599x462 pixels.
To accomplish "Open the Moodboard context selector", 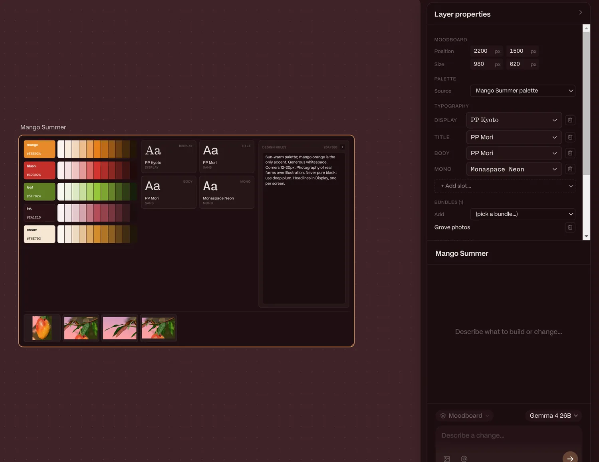I will click(x=464, y=416).
